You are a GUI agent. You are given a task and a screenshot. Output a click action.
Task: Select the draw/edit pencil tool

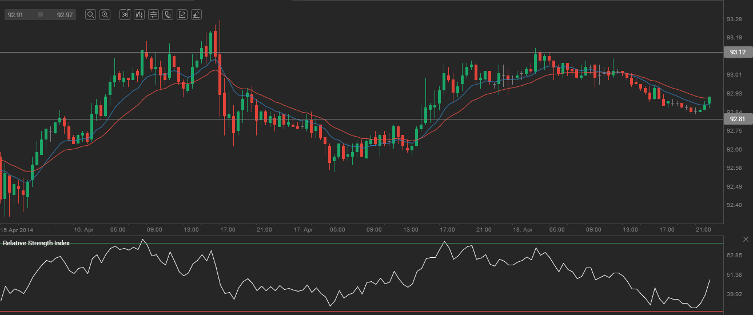point(182,15)
